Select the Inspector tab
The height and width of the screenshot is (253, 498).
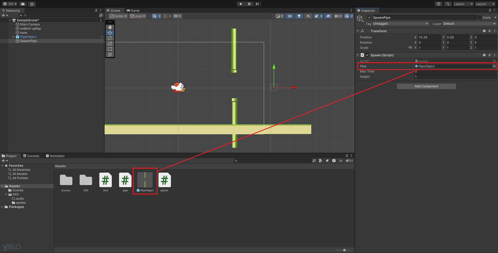[x=366, y=11]
